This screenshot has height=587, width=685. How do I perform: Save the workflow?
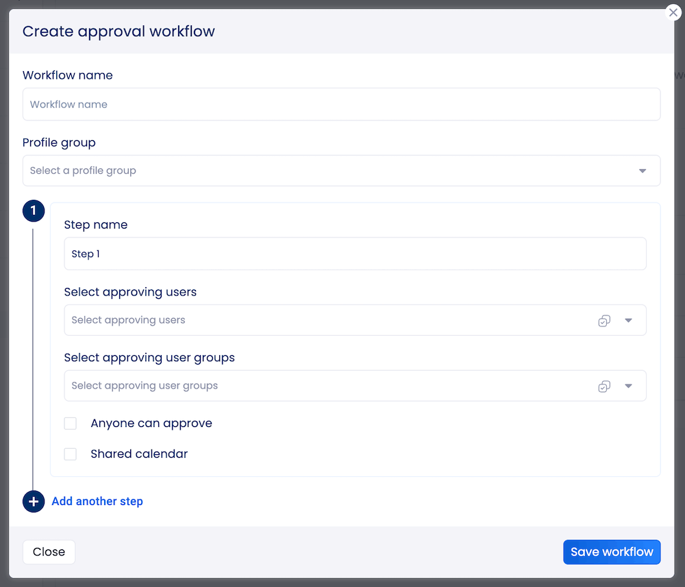[612, 552]
